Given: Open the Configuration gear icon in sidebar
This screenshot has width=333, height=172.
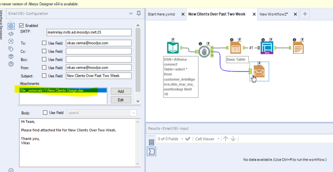Looking at the screenshot, I should [11, 26].
